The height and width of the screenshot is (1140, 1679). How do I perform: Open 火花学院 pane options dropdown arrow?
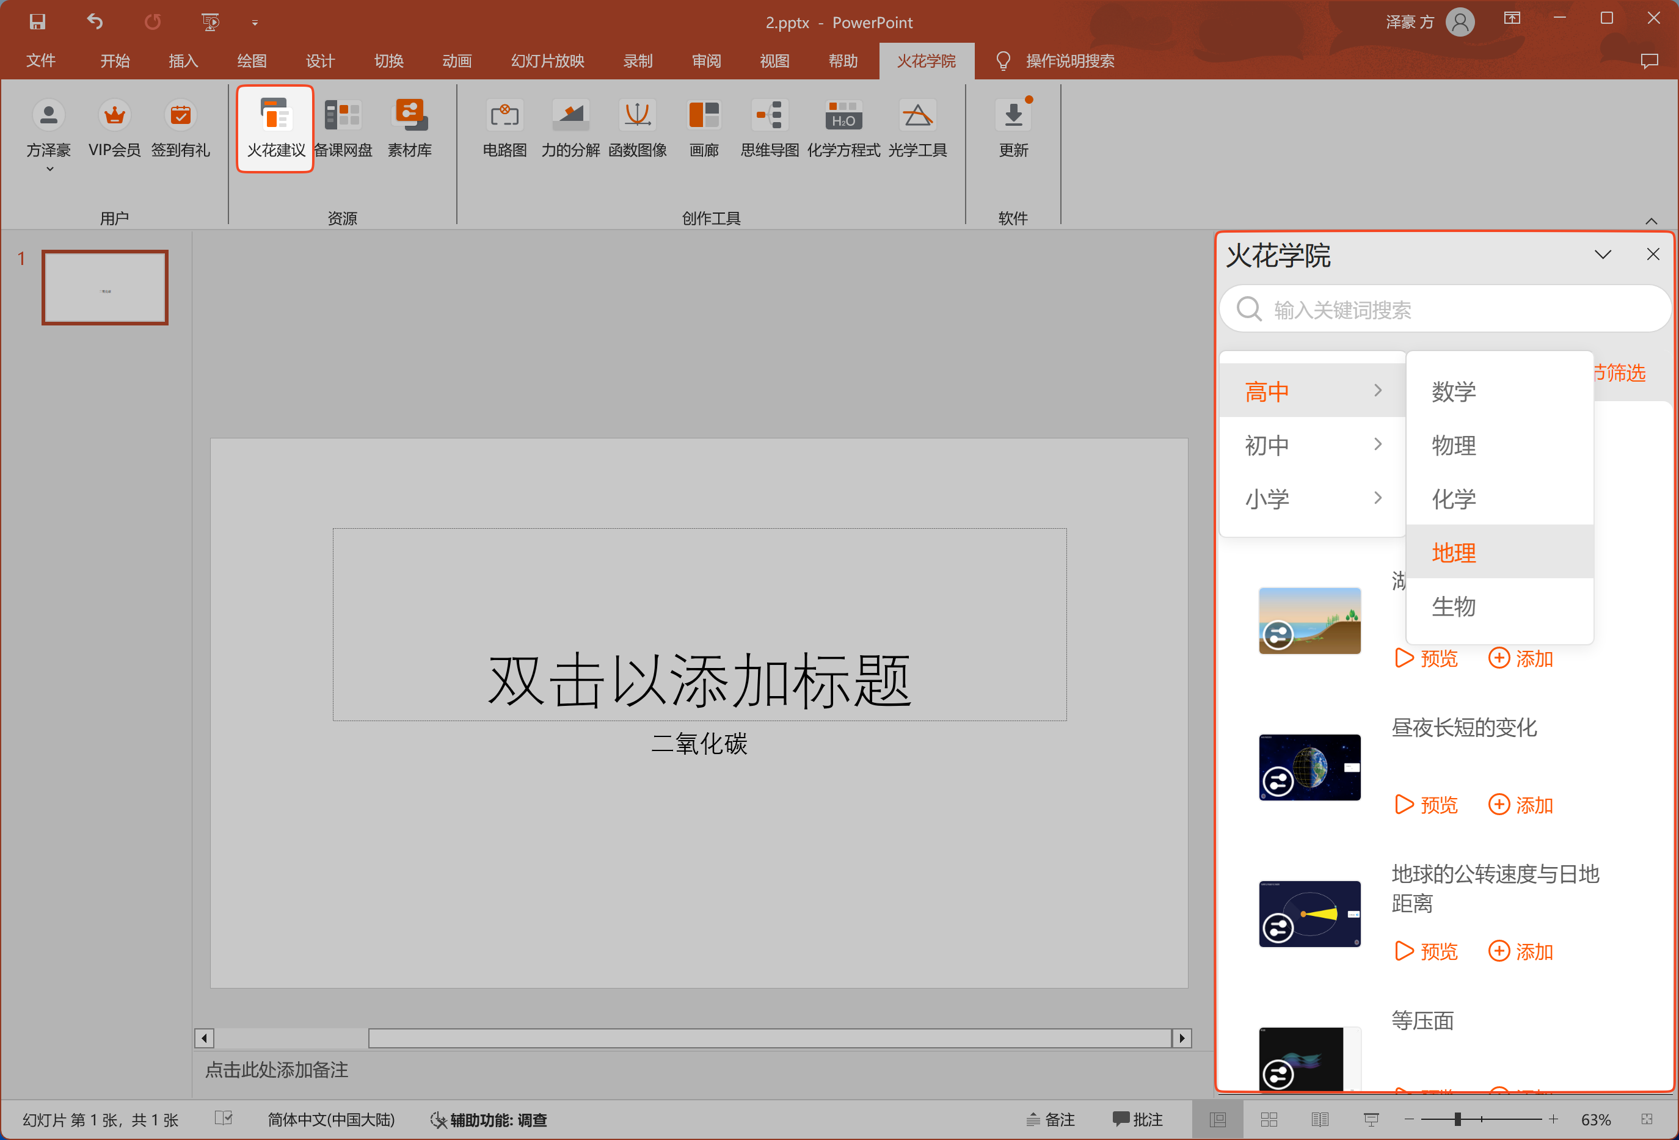tap(1603, 254)
